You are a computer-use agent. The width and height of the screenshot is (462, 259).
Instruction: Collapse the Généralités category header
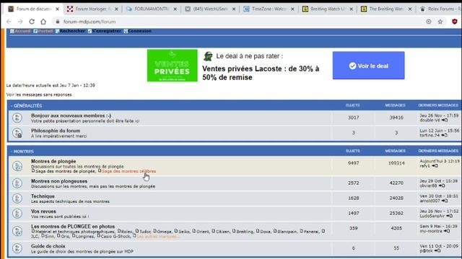pos(27,106)
